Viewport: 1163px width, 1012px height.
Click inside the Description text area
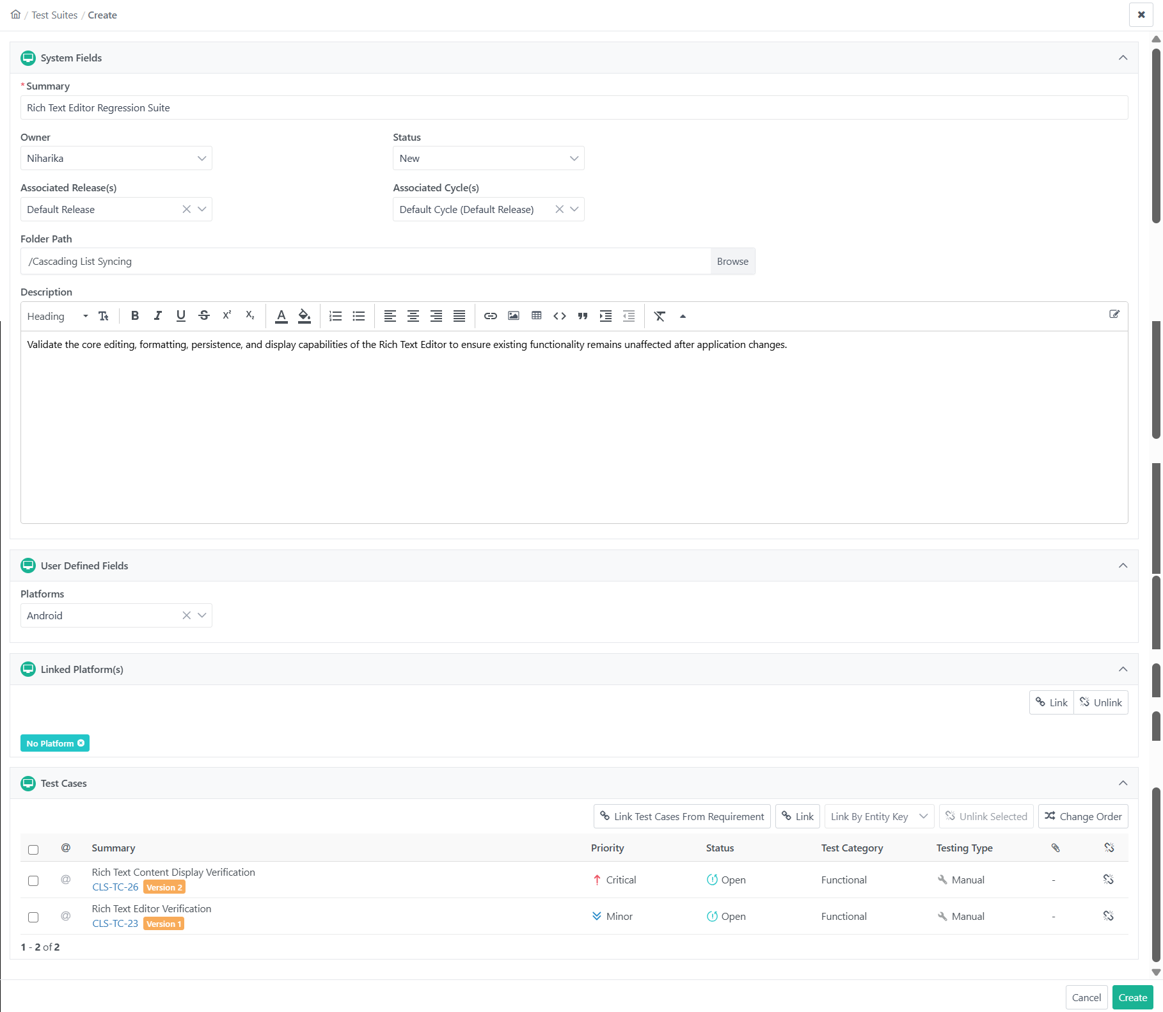click(574, 427)
